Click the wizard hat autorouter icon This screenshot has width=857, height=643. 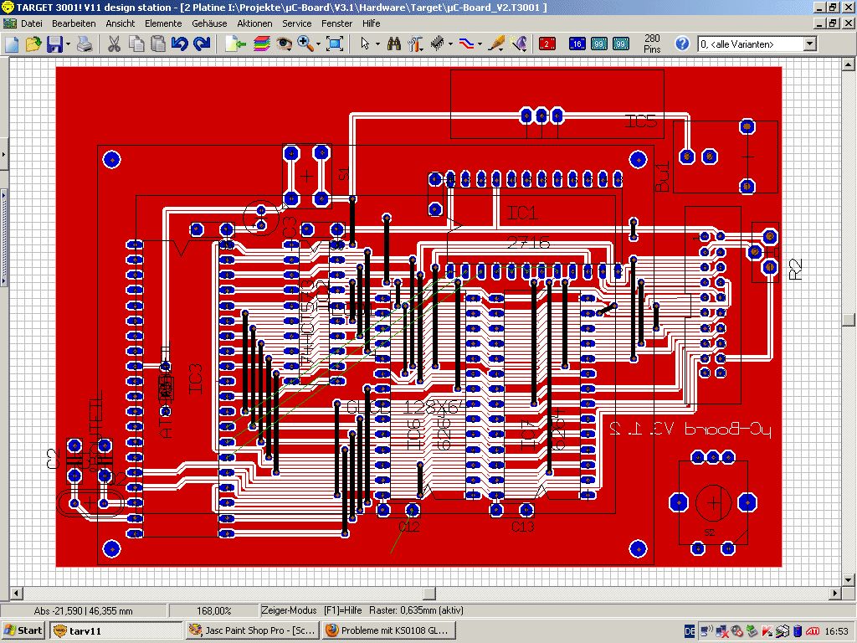tap(520, 44)
